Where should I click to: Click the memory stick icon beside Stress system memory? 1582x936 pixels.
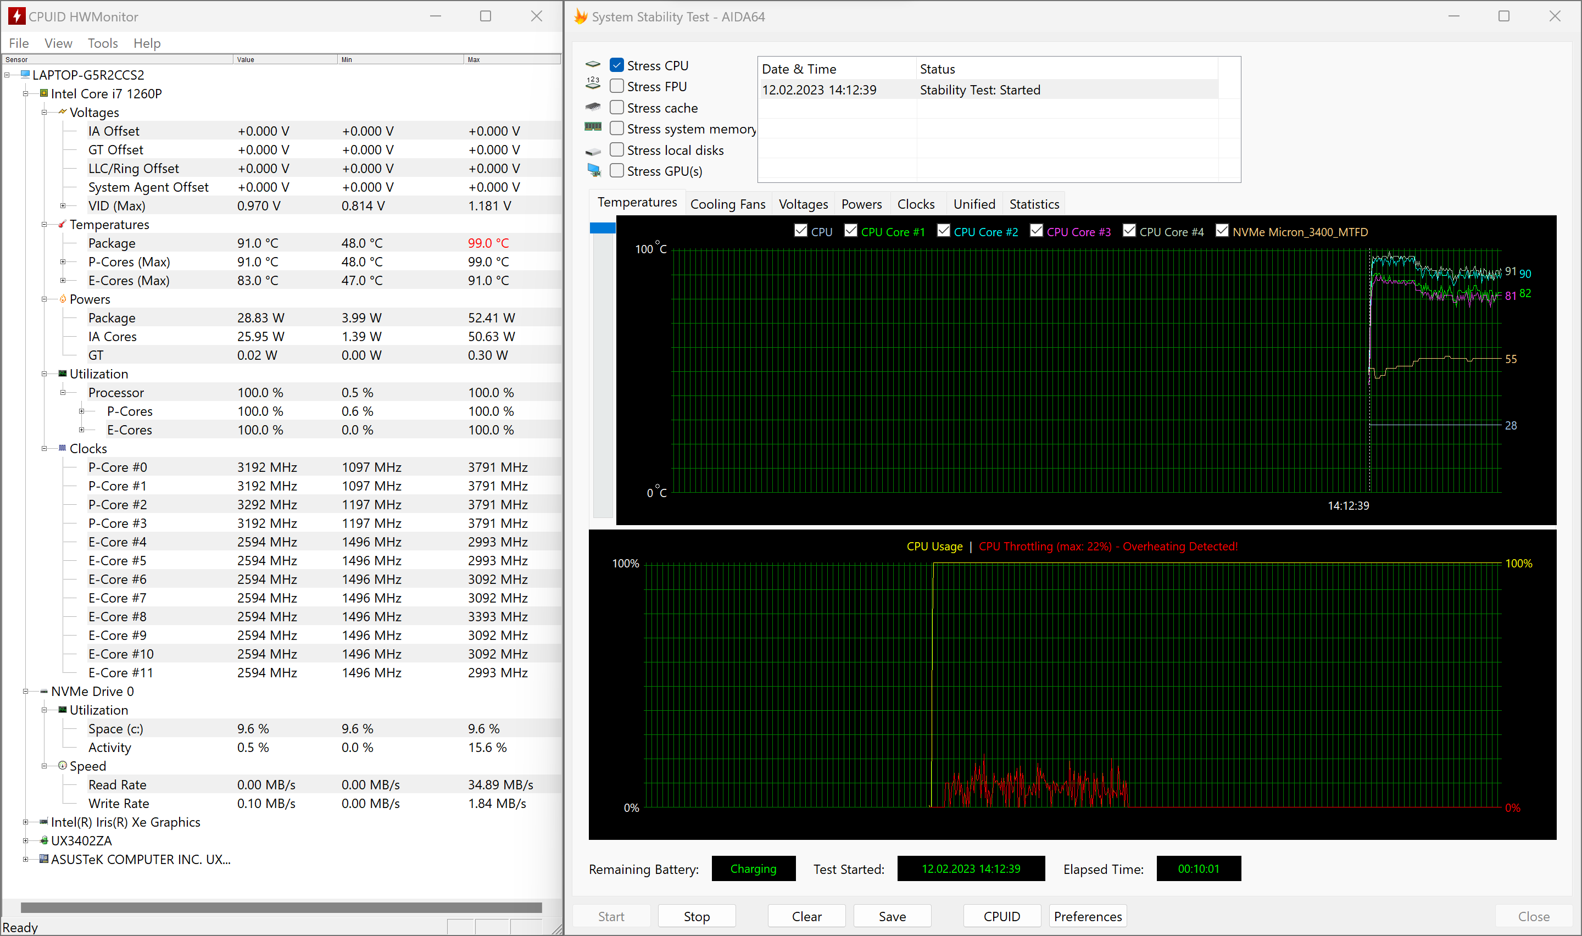point(593,127)
